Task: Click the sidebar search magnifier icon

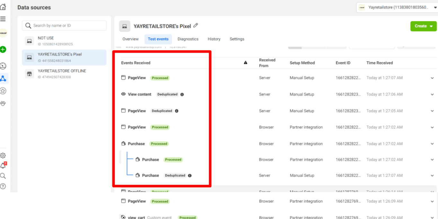Action: [3, 176]
